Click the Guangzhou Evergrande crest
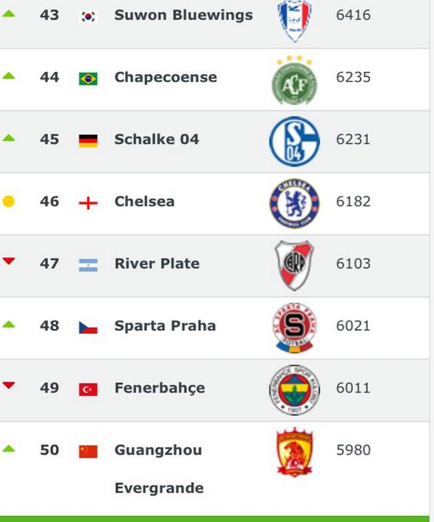Image resolution: width=434 pixels, height=522 pixels. [x=294, y=452]
